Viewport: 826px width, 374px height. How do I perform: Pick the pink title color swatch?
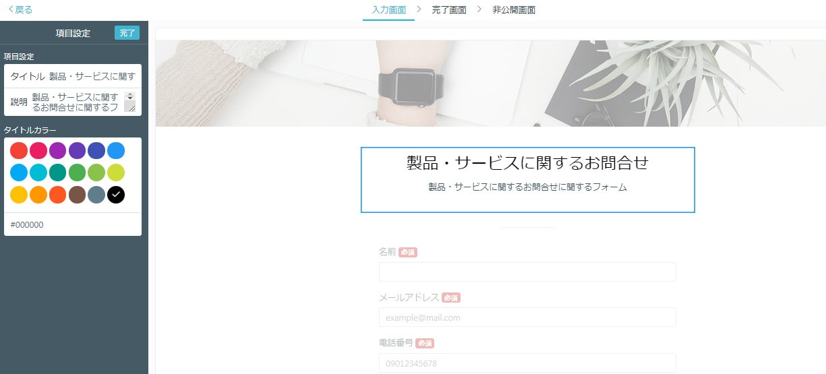point(38,151)
